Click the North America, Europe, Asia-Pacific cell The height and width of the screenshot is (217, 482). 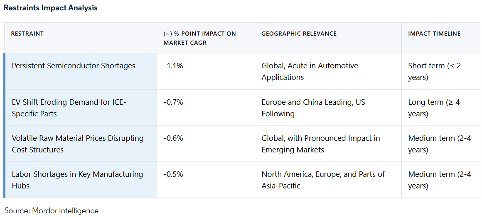click(x=323, y=180)
